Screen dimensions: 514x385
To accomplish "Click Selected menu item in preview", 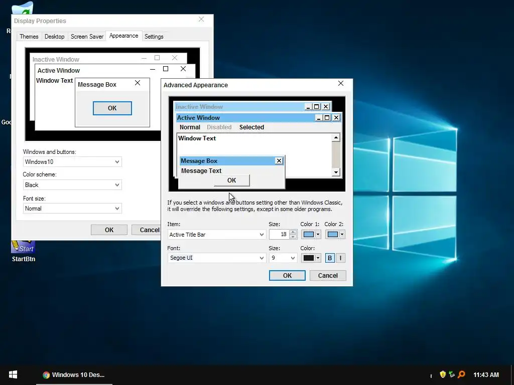I will pyautogui.click(x=251, y=127).
